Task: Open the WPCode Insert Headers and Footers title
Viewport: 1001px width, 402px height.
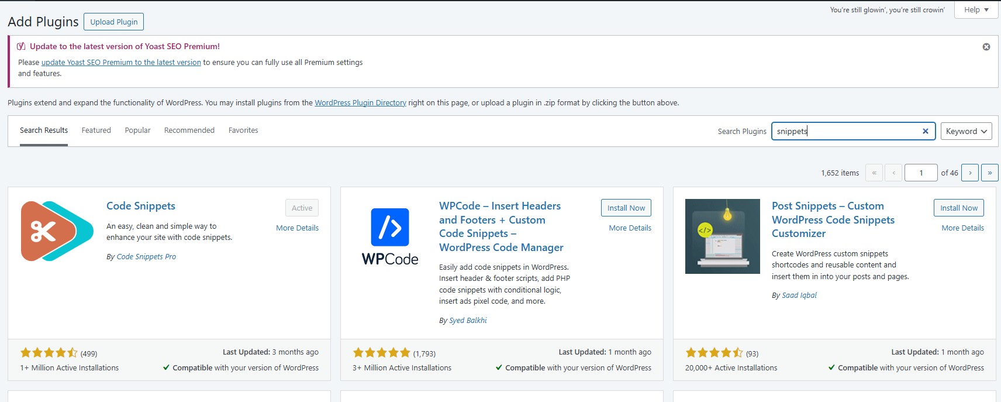Action: (x=501, y=226)
